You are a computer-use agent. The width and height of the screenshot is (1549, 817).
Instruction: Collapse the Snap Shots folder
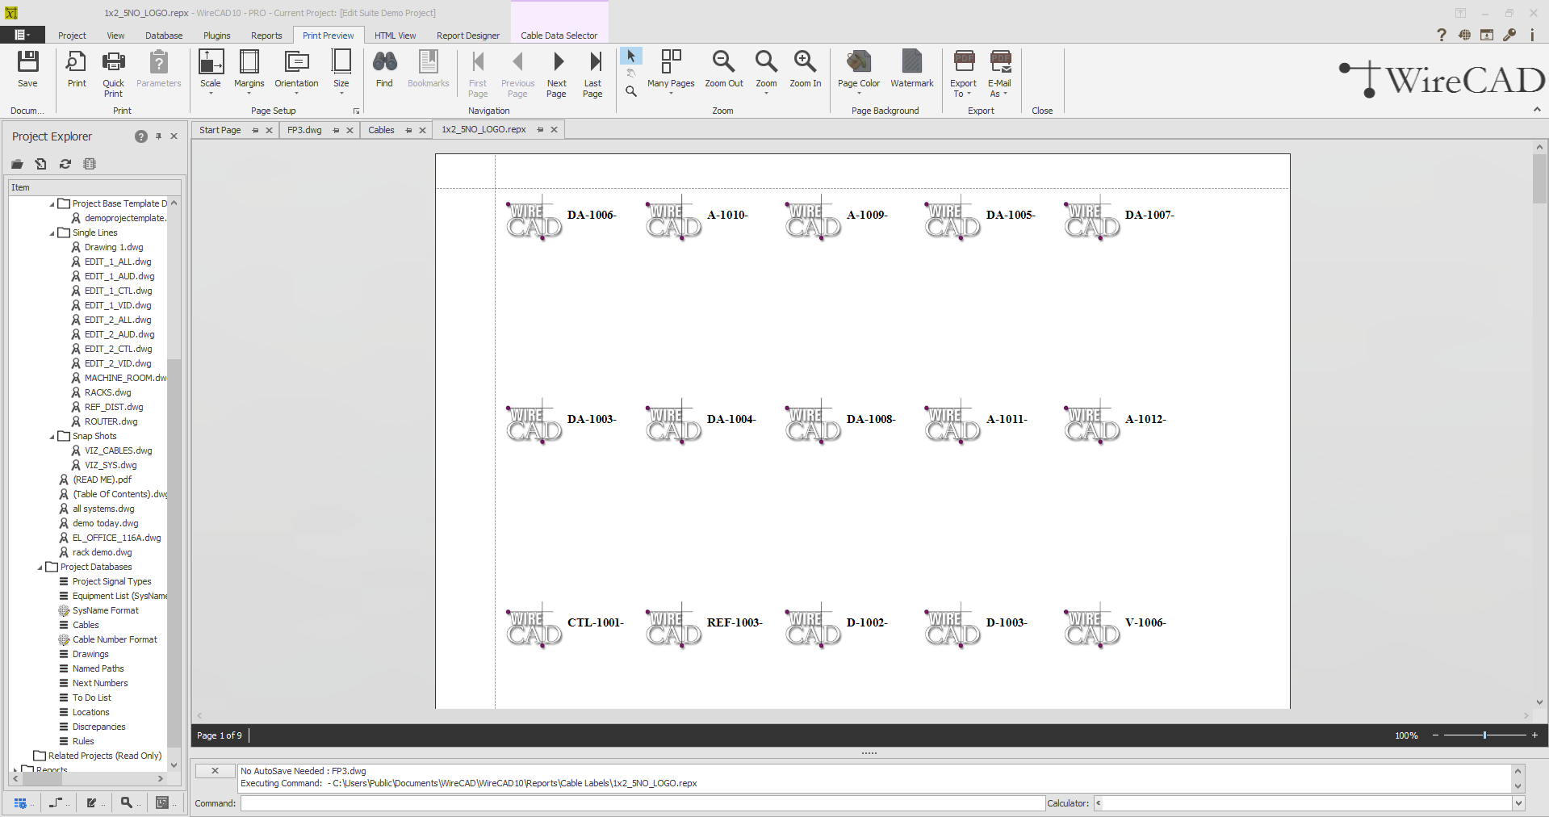point(52,437)
